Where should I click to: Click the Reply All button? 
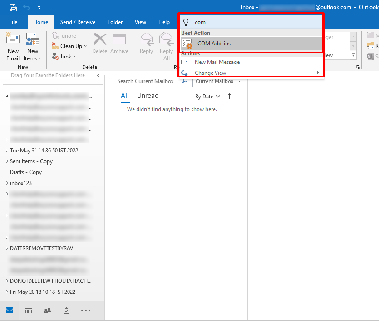(166, 47)
